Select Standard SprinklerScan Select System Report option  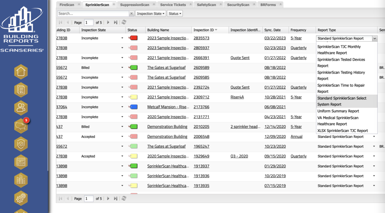point(347,101)
